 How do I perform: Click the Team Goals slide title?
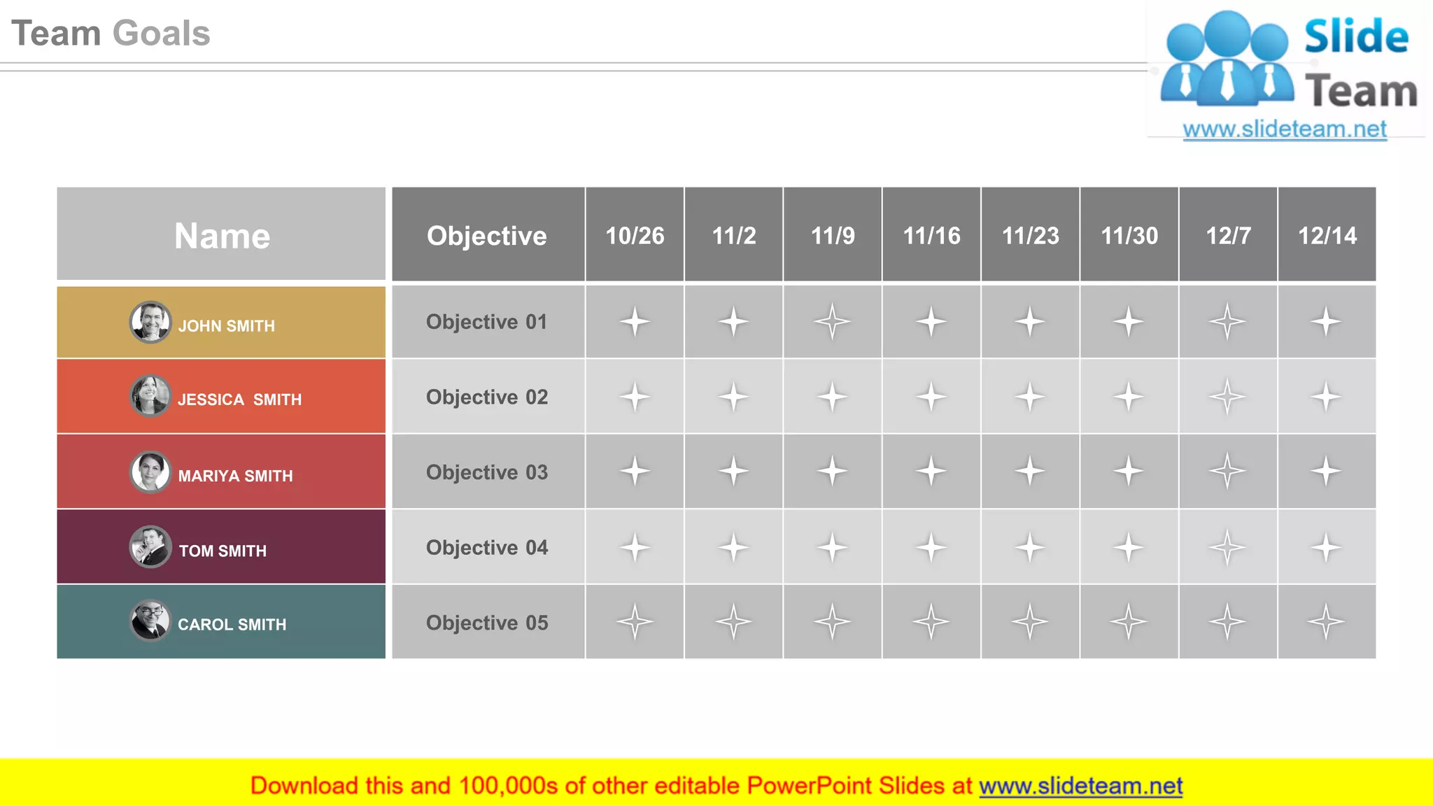pyautogui.click(x=111, y=34)
